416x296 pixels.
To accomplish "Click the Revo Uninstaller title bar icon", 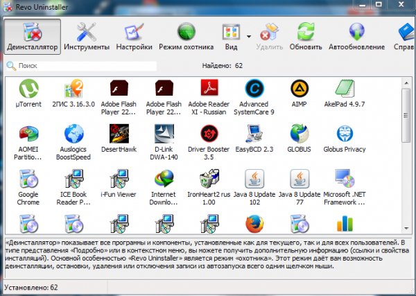I will click(8, 7).
